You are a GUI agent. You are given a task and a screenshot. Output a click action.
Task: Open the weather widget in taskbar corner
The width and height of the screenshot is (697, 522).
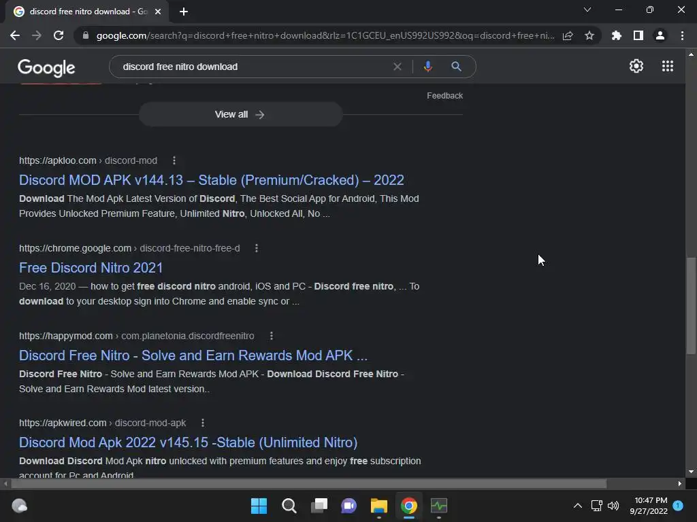point(19,506)
